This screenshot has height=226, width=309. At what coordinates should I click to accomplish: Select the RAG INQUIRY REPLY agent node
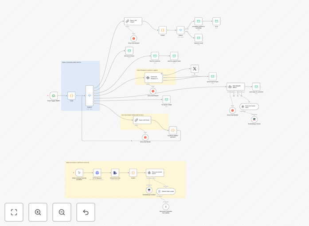pos(236,87)
